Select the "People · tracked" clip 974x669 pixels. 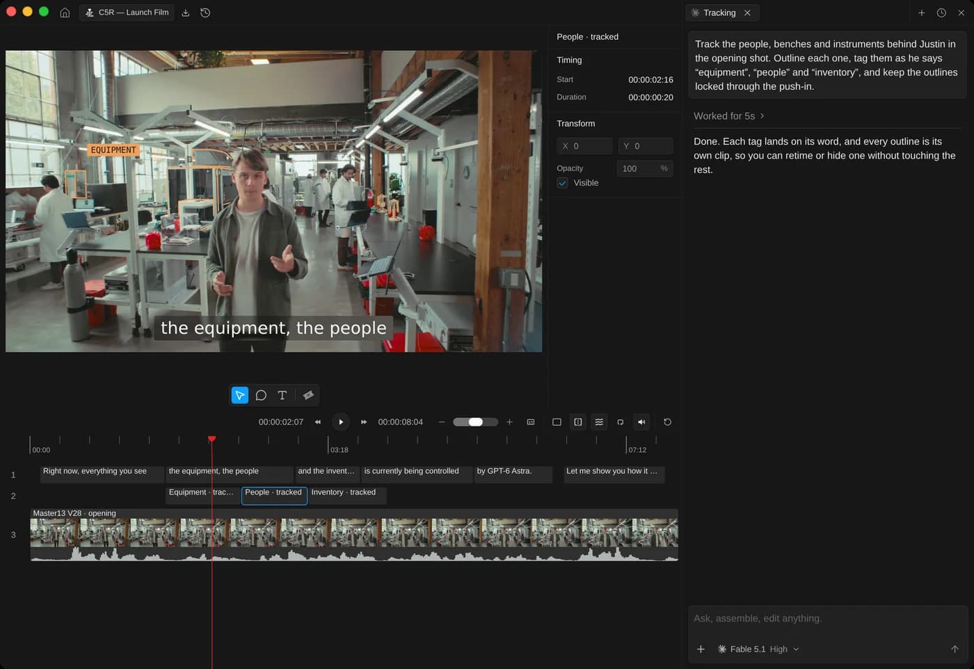(x=274, y=495)
